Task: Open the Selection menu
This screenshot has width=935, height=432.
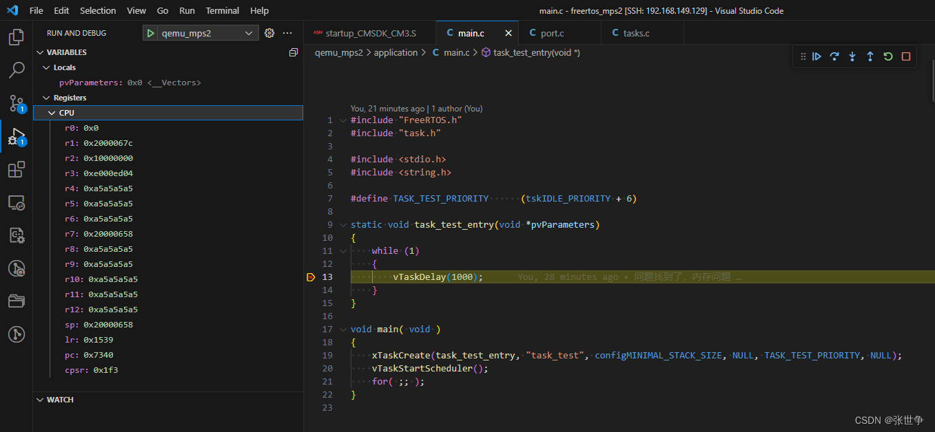Action: (98, 10)
